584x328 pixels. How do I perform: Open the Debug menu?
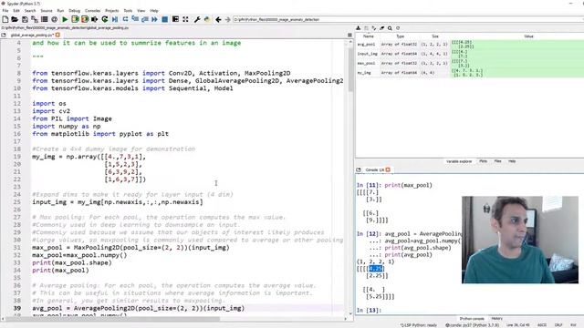75,11
